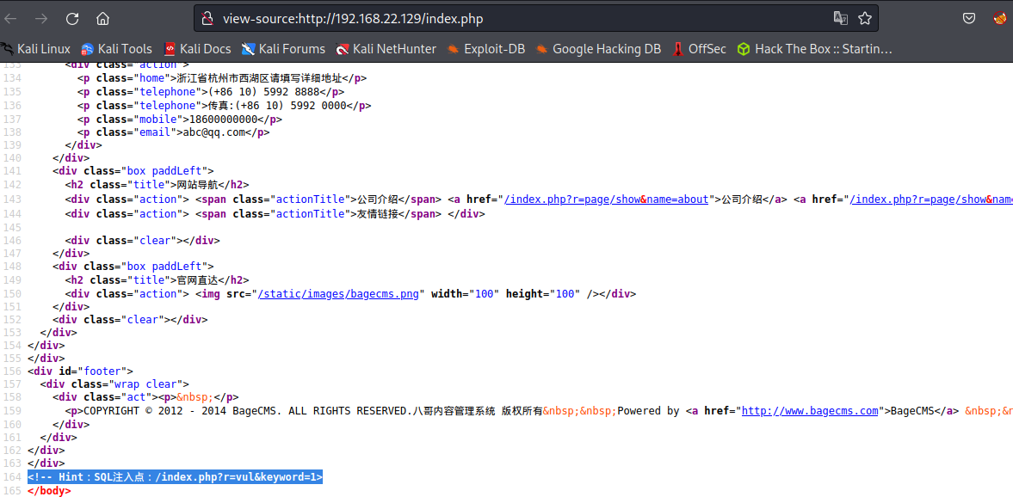Click the view-source URL address field

(x=516, y=18)
